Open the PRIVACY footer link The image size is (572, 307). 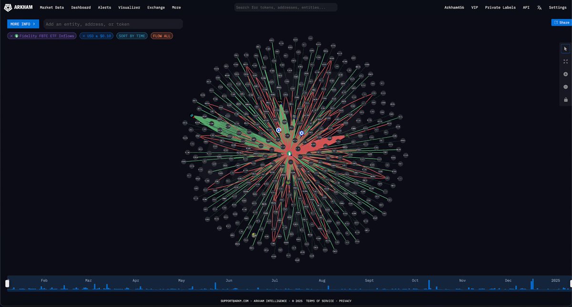[x=345, y=301]
